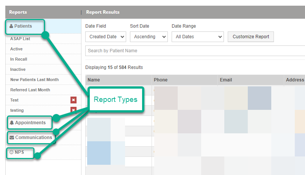
Task: Sort results by Name column header
Action: pyautogui.click(x=94, y=80)
